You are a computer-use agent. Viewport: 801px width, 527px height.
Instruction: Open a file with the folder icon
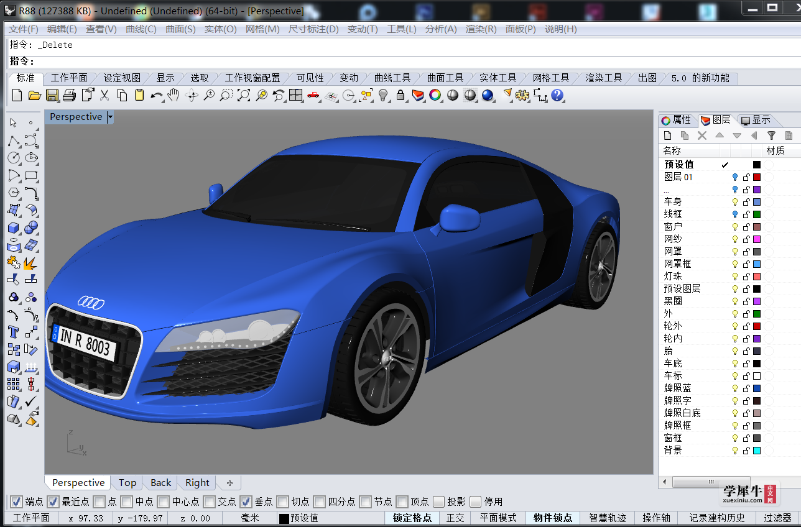(x=35, y=95)
